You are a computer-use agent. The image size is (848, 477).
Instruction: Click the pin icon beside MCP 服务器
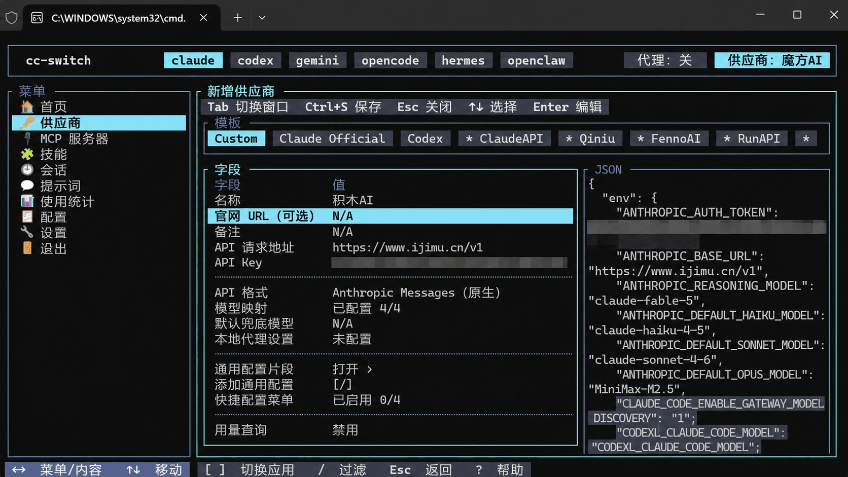point(27,138)
